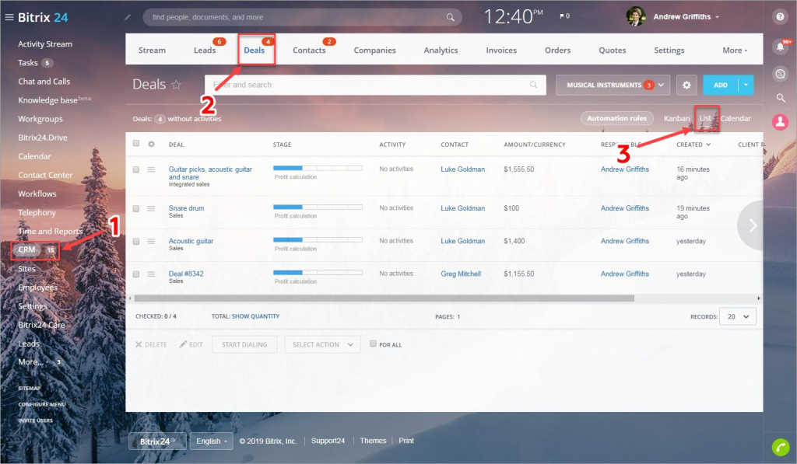
Task: Click the Edit pencil action
Action: [x=191, y=345]
